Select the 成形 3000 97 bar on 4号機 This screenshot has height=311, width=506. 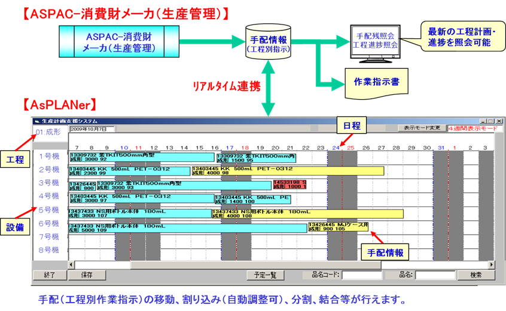point(142,198)
